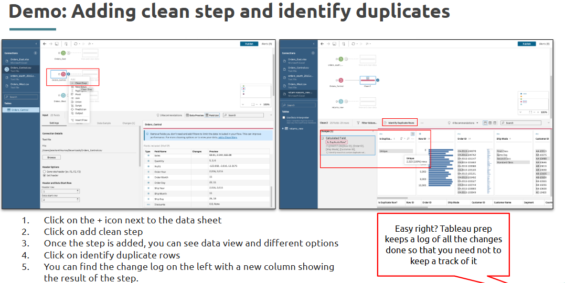Image resolution: width=565 pixels, height=283 pixels.
Task: Toggle the Data Preview view button
Action: point(195,115)
